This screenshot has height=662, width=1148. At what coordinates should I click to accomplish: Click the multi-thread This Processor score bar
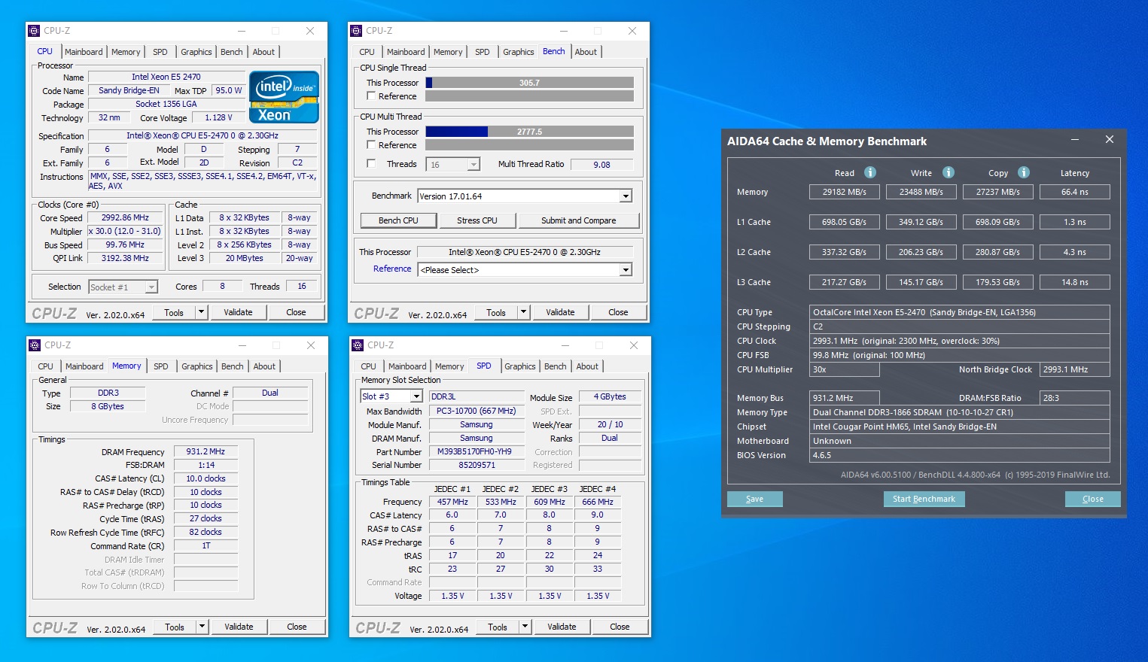(x=529, y=132)
